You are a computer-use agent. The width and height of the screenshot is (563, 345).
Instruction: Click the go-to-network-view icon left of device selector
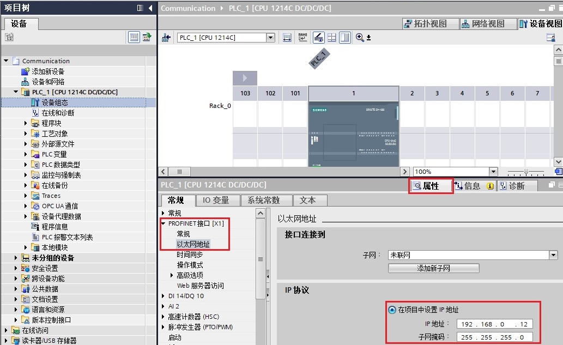(x=166, y=38)
